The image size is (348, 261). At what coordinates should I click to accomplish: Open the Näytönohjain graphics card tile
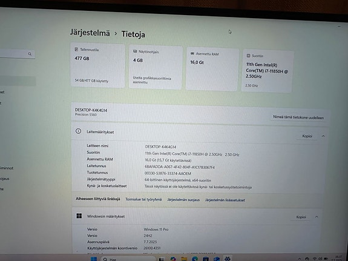pos(156,67)
